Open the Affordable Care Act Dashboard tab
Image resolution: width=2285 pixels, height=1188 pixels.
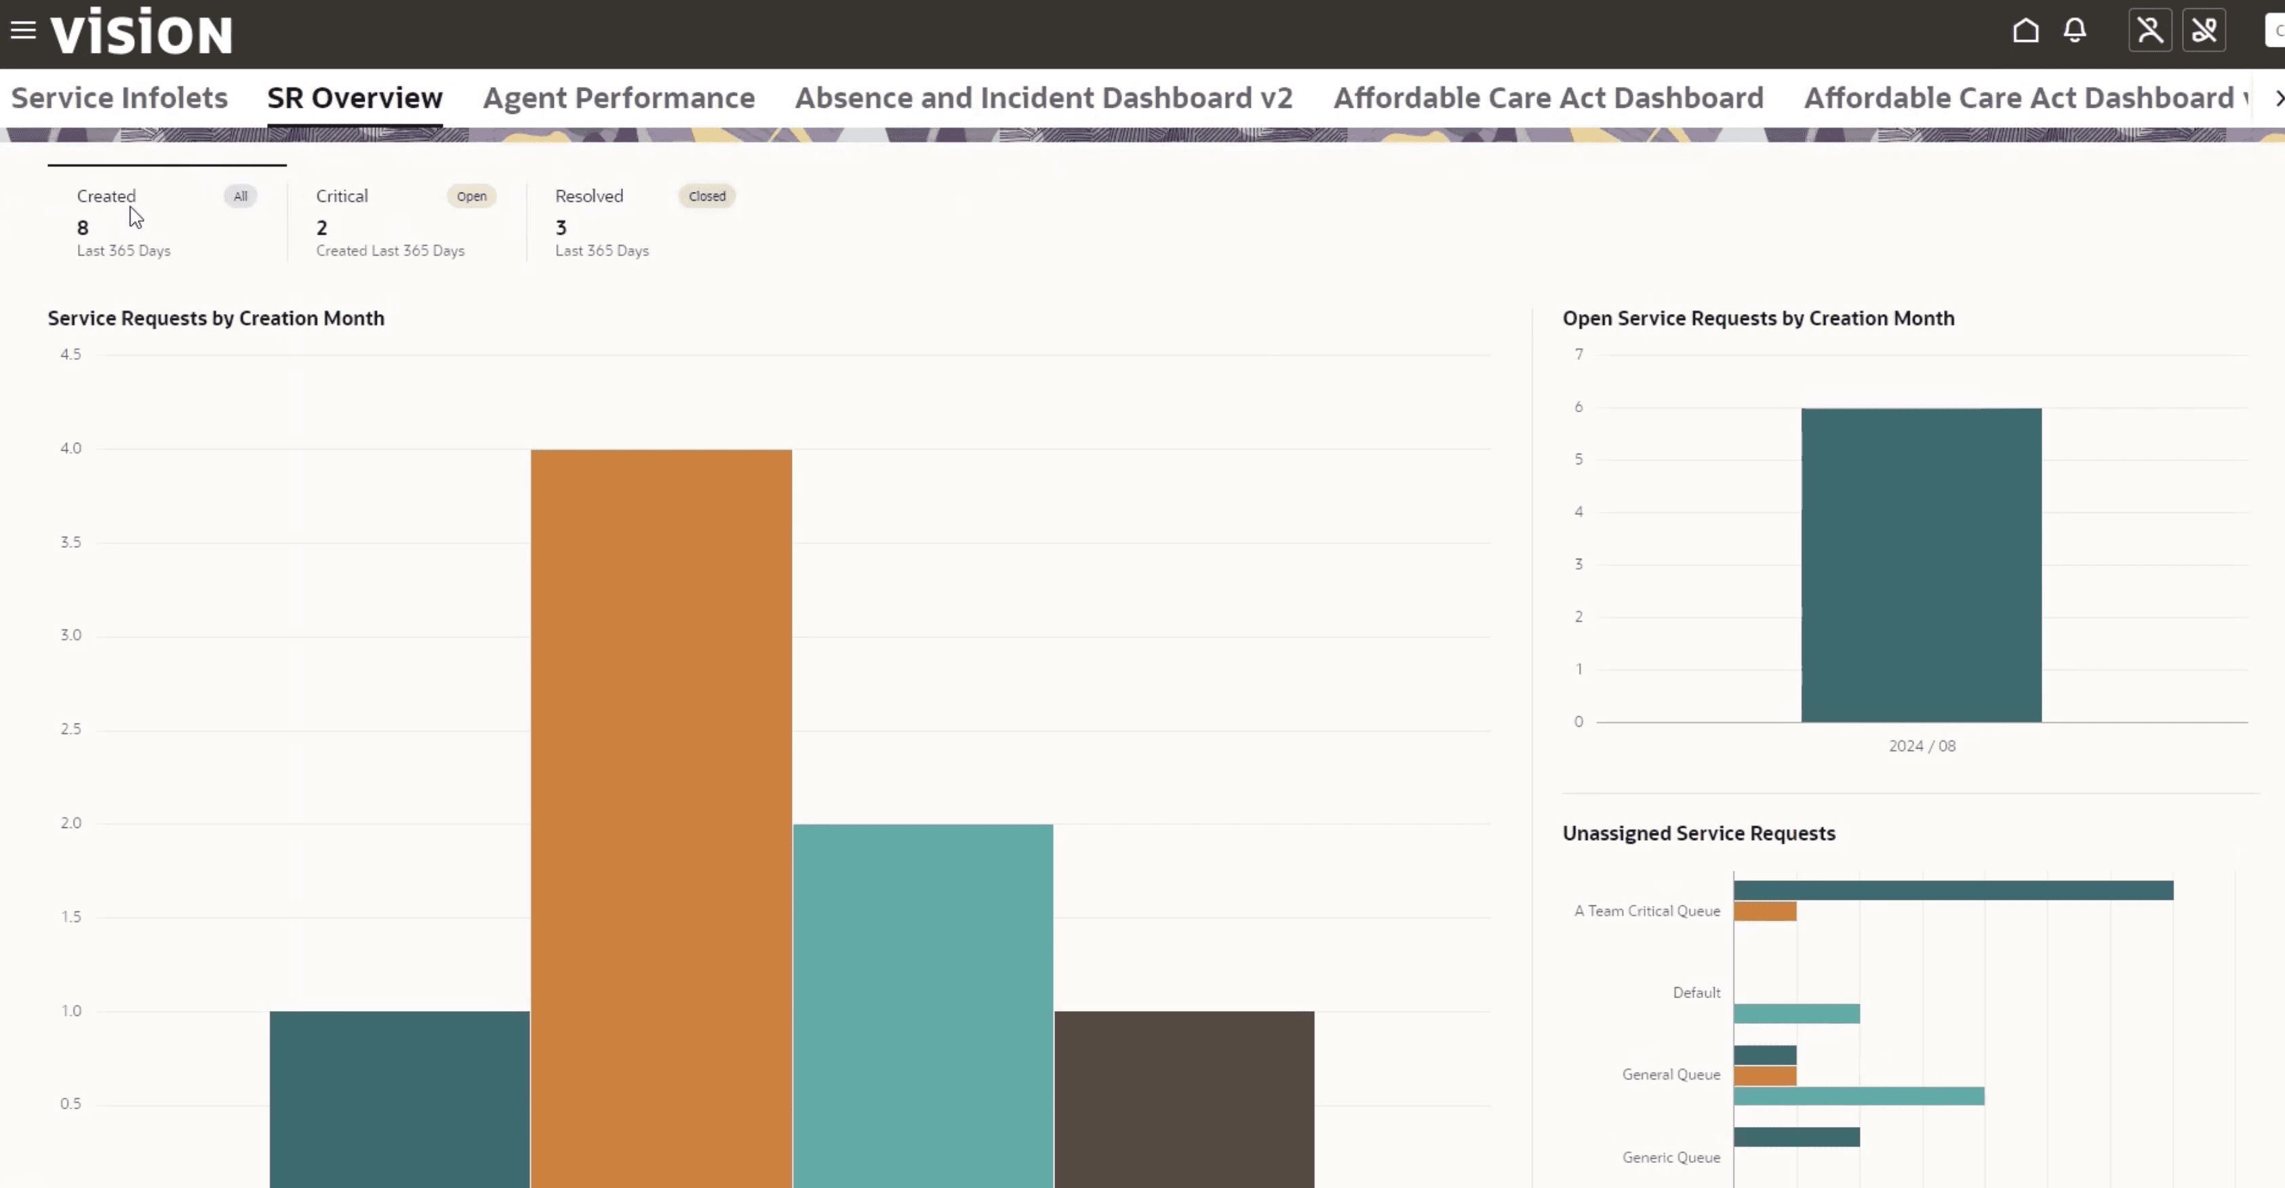click(x=1548, y=98)
